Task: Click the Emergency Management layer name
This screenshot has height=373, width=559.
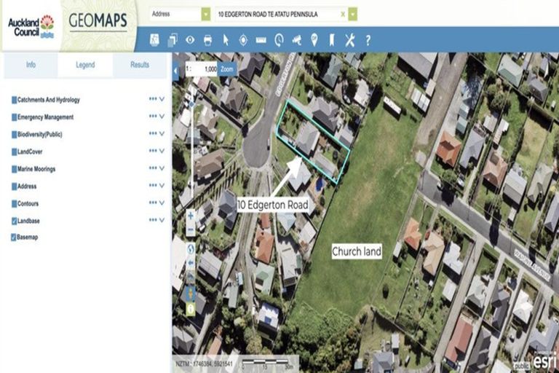Action: pyautogui.click(x=45, y=117)
